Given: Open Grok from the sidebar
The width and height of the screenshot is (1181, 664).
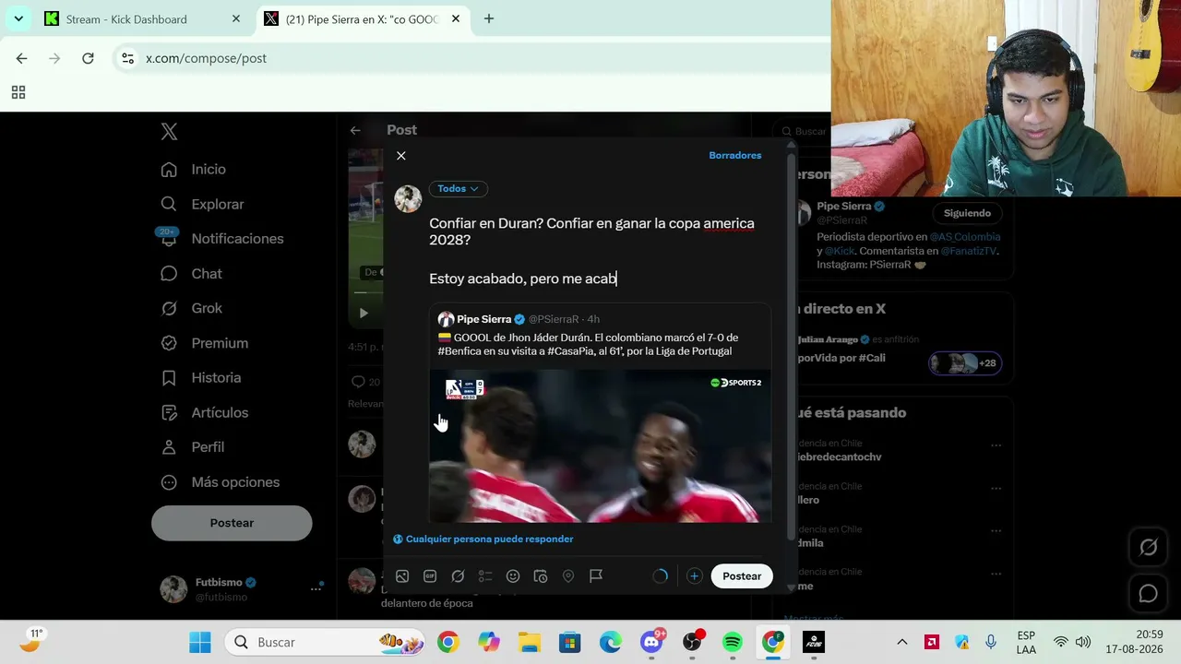Looking at the screenshot, I should (191, 308).
